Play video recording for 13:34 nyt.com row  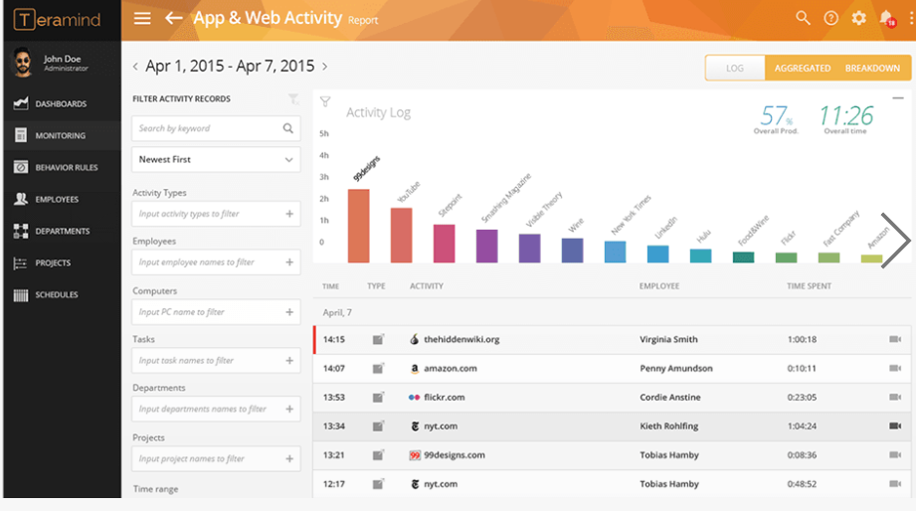pos(895,426)
